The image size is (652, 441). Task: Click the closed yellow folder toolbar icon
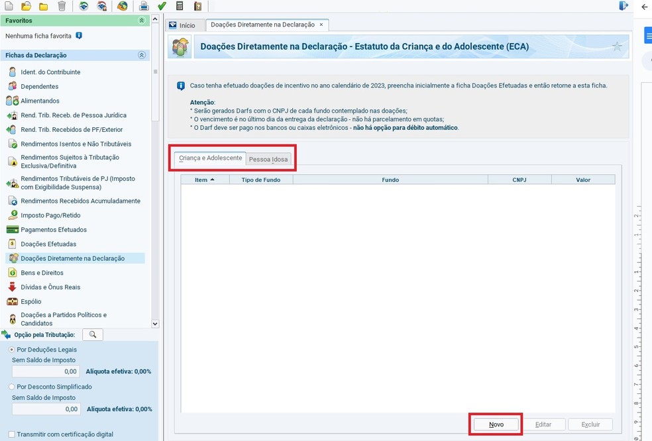click(x=43, y=6)
